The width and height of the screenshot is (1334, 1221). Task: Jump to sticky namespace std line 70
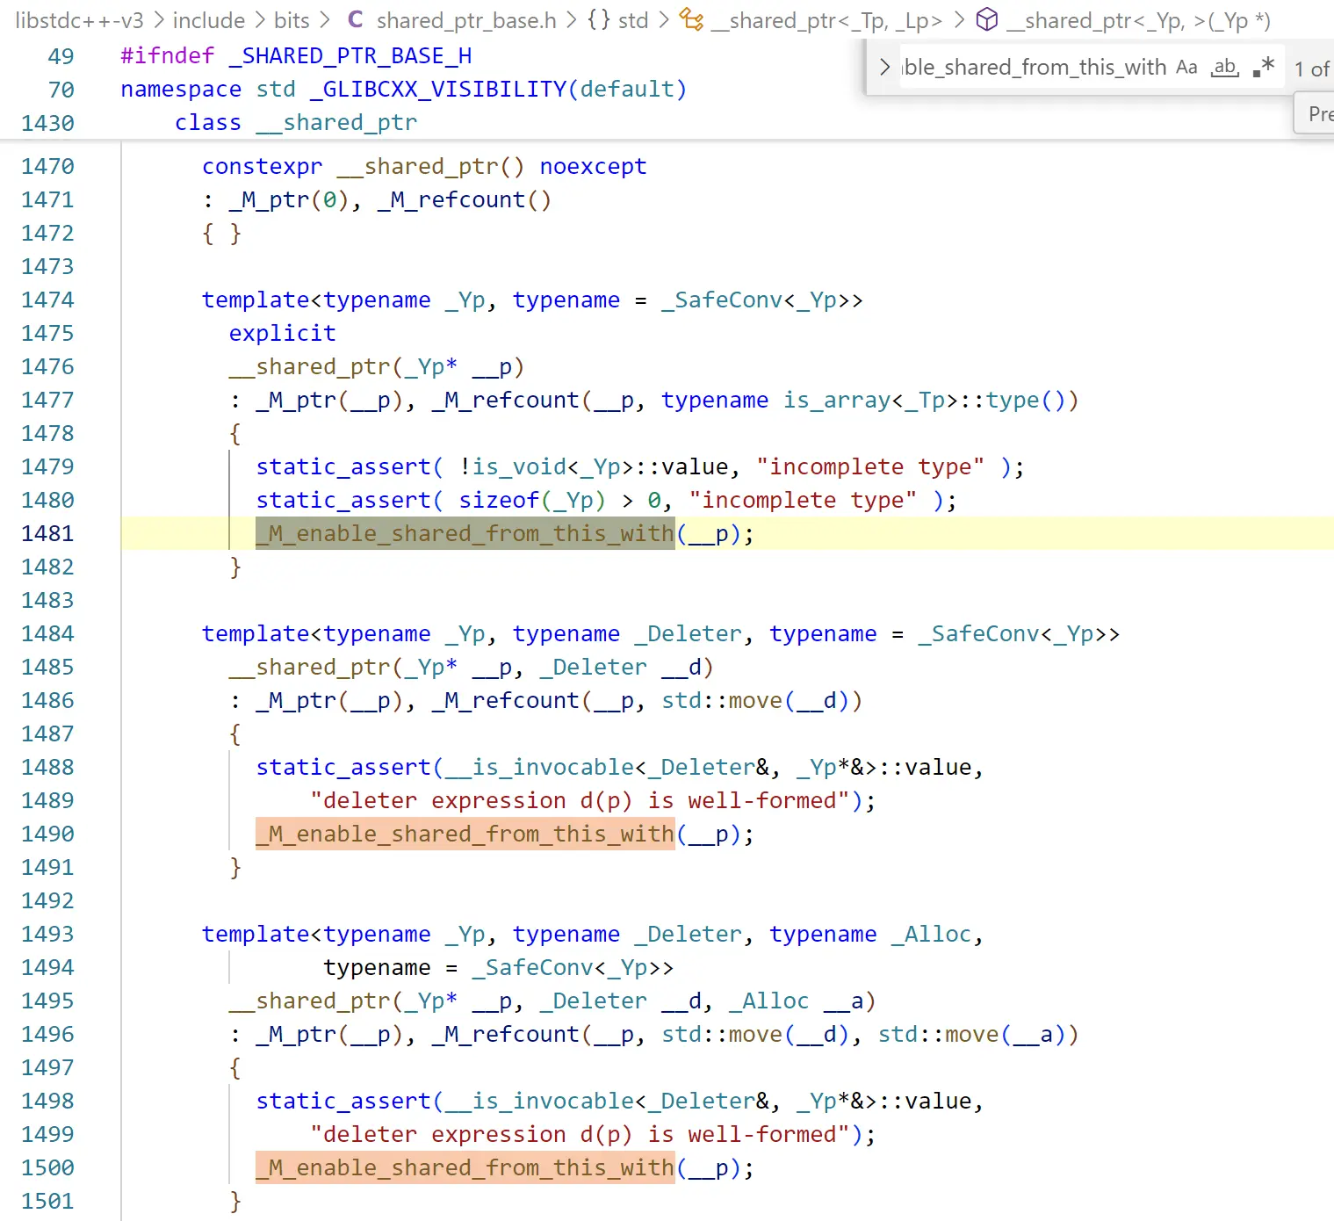(403, 90)
